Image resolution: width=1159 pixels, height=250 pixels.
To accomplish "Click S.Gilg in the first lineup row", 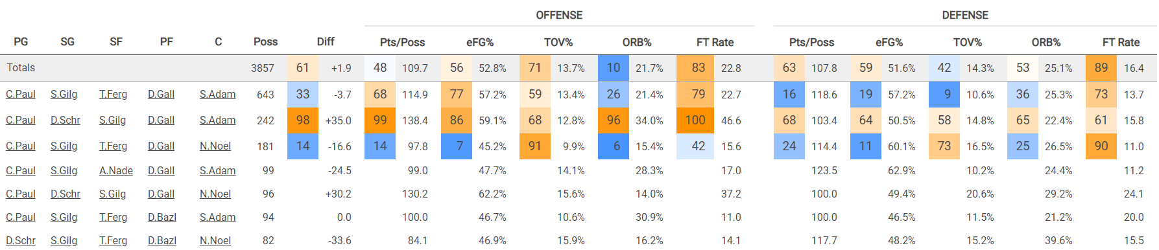I will coord(64,95).
